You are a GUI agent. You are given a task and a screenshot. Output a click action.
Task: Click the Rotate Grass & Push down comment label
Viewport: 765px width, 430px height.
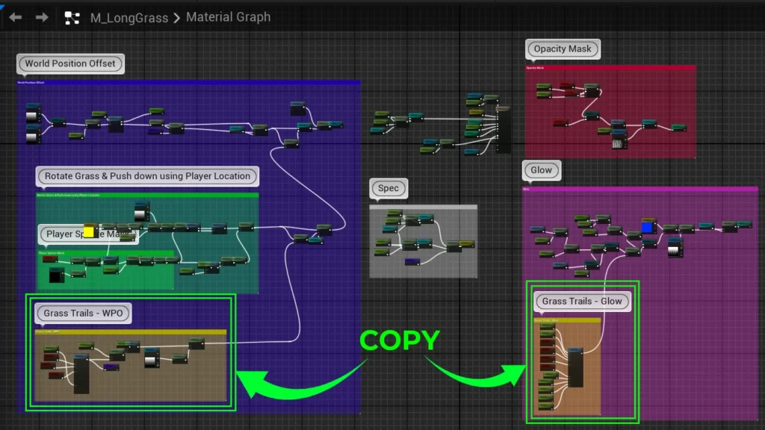[147, 176]
